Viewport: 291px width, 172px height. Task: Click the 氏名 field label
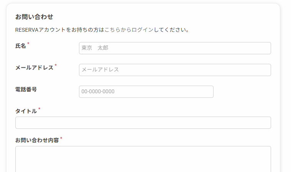20,46
